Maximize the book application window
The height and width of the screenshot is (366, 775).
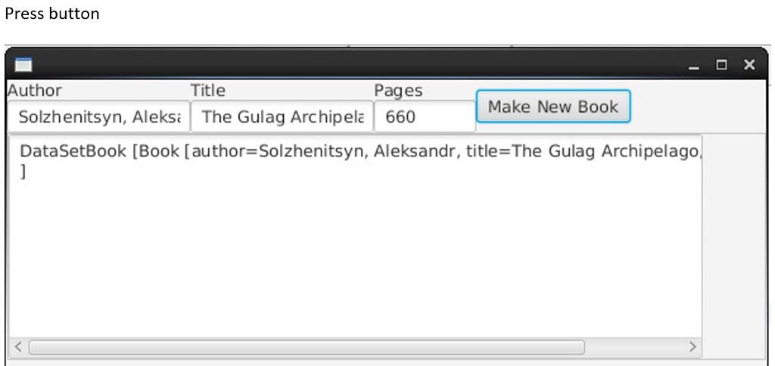point(722,65)
